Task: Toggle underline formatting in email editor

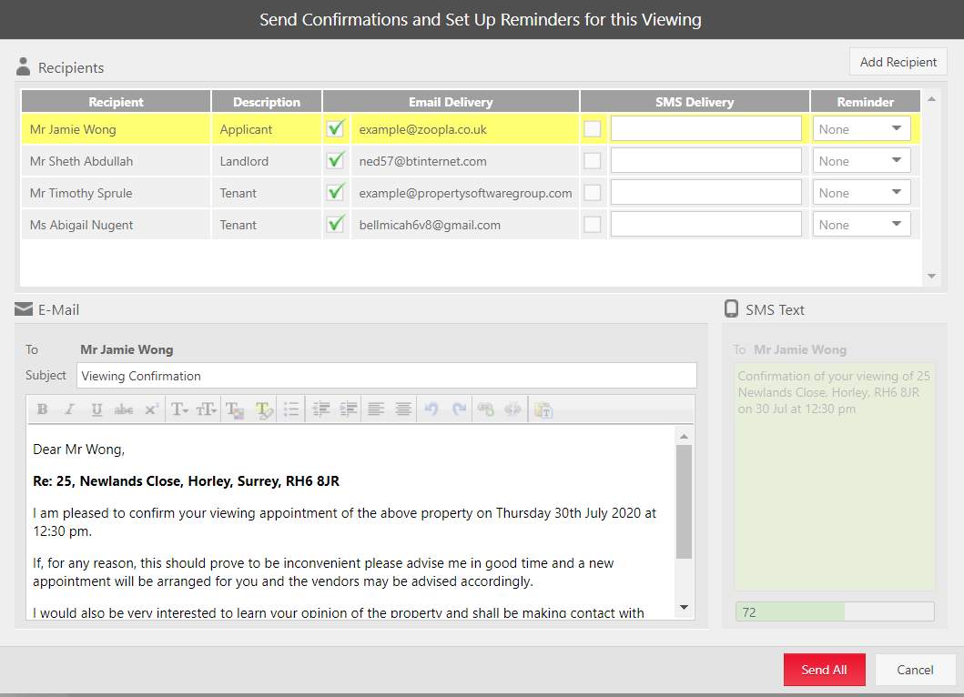Action: (x=96, y=409)
